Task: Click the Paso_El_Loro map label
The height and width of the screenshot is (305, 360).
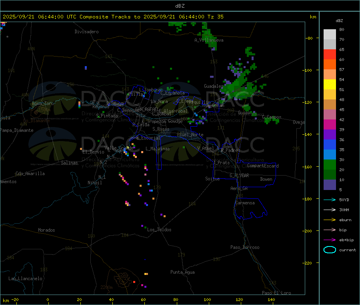Action: pos(276,293)
